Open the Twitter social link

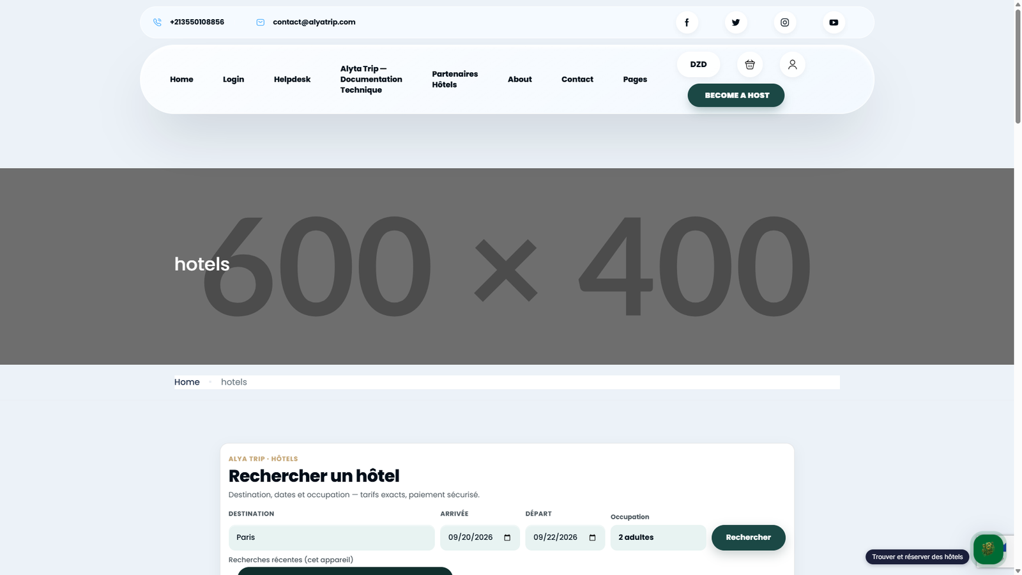[x=736, y=22]
